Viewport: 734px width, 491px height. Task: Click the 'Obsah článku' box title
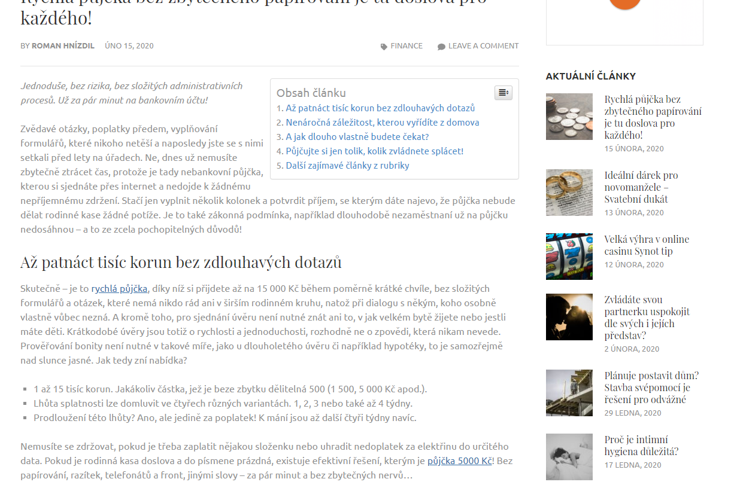click(311, 93)
